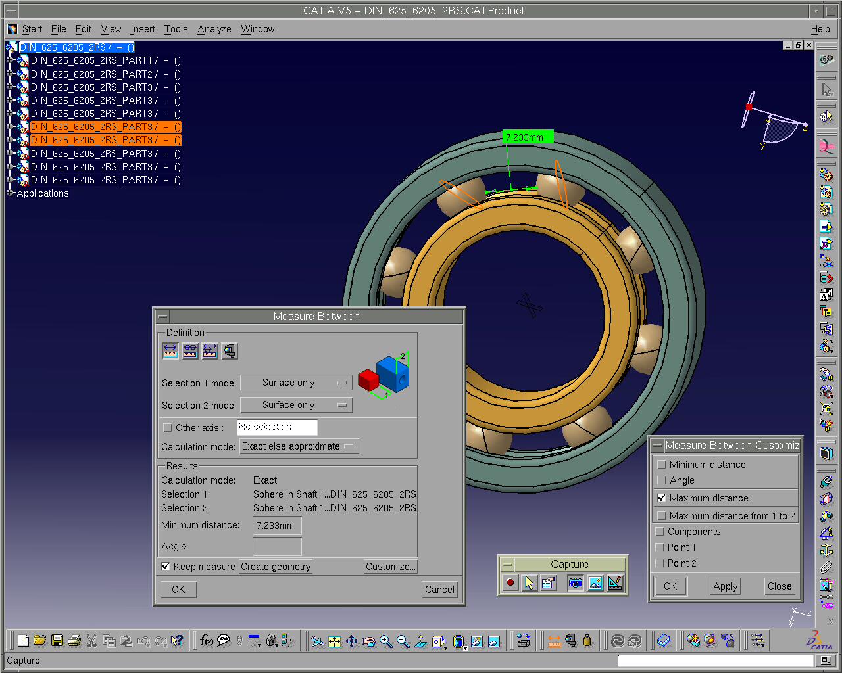This screenshot has width=842, height=673.
Task: Click Apply in Measure Between Customization
Action: click(726, 586)
